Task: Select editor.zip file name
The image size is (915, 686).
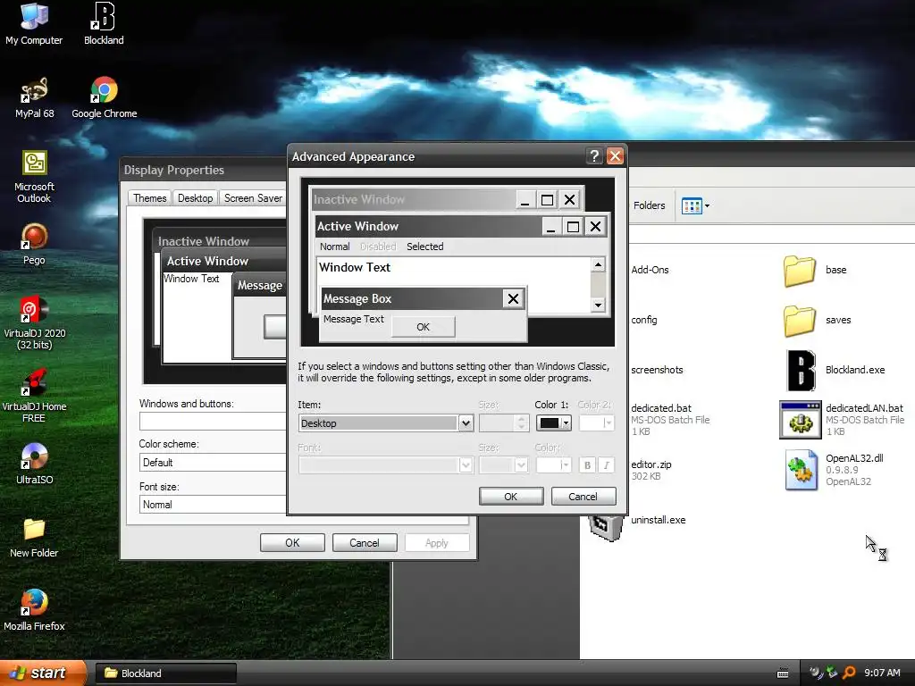Action: [x=651, y=464]
